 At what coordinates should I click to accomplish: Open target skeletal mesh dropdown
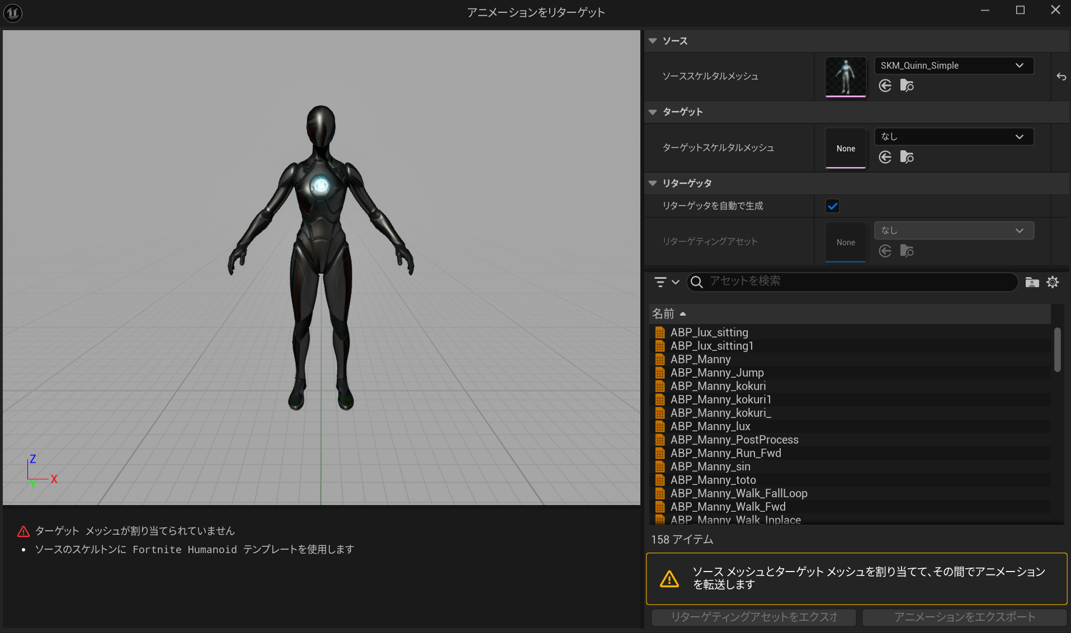pos(954,137)
